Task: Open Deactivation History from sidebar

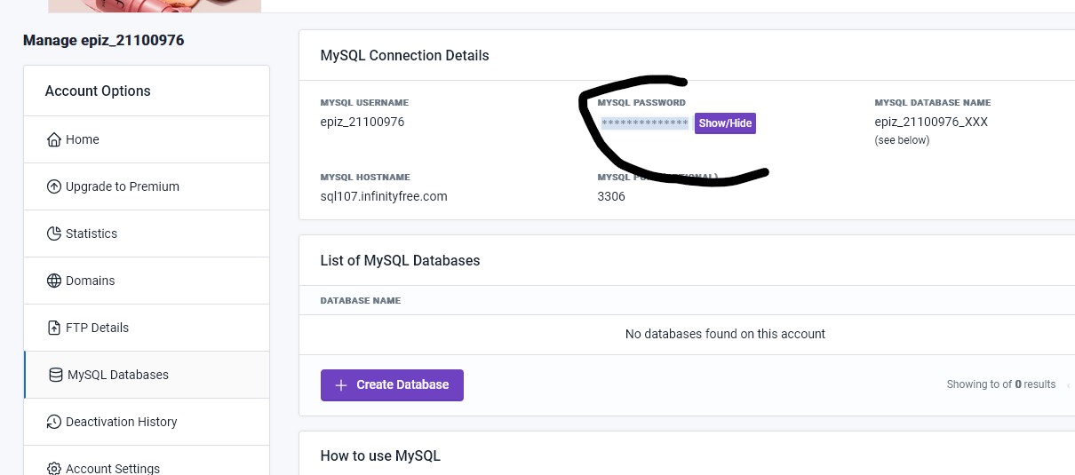Action: tap(121, 422)
